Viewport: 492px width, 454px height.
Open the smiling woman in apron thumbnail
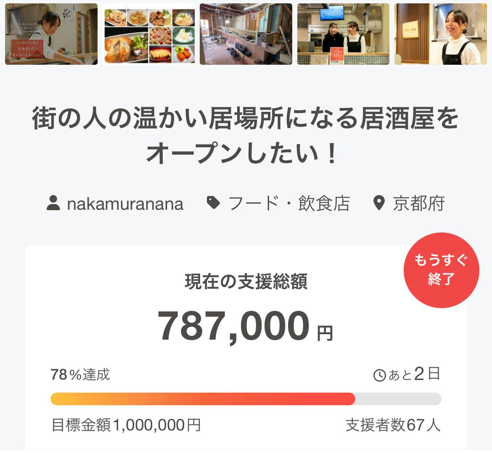pyautogui.click(x=441, y=34)
